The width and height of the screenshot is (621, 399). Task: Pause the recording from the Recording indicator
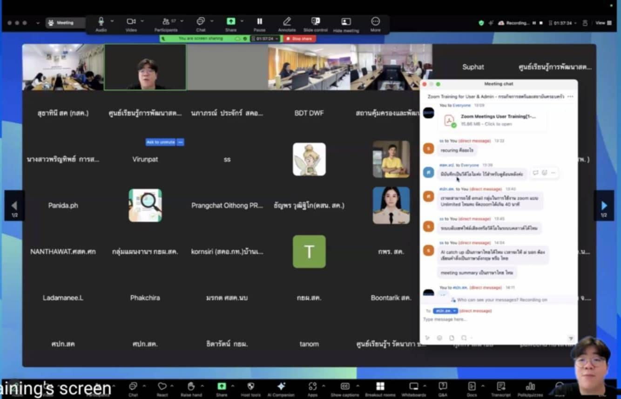[534, 23]
